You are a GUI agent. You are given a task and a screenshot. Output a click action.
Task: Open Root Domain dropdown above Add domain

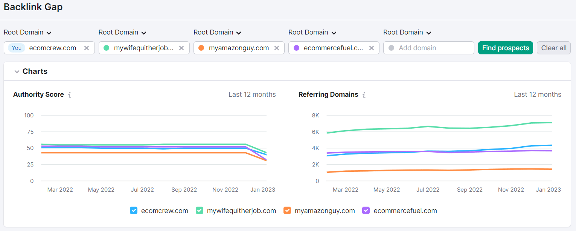click(x=407, y=32)
